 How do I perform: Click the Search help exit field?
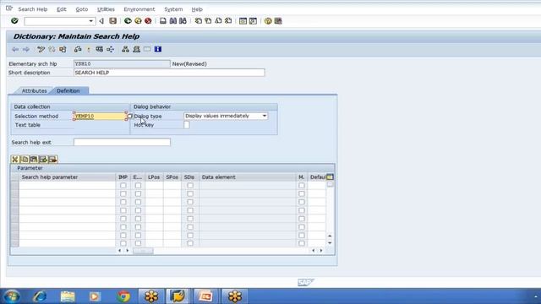pyautogui.click(x=122, y=142)
